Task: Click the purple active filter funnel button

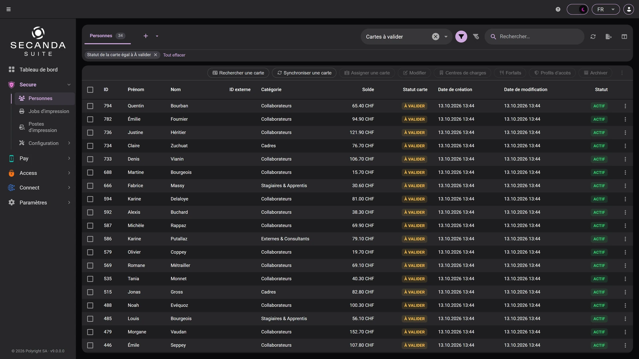Action: tap(461, 37)
